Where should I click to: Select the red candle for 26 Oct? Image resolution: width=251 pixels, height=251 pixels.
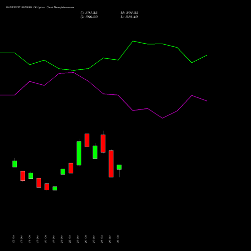[x=87, y=140]
